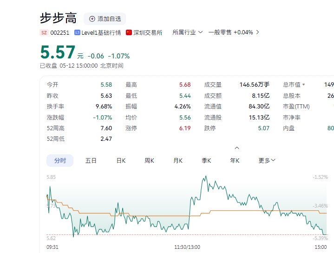Click the Level1 L1 badge icon

coord(77,32)
